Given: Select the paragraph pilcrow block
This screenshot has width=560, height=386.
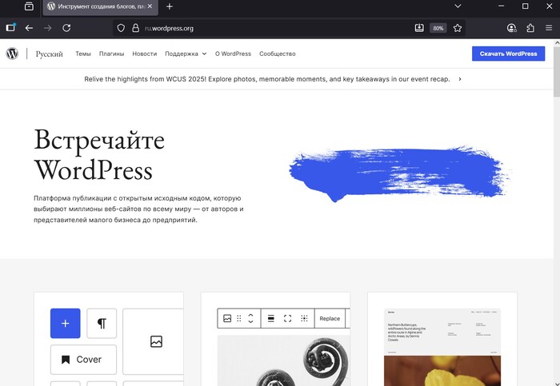Looking at the screenshot, I should pos(102,323).
